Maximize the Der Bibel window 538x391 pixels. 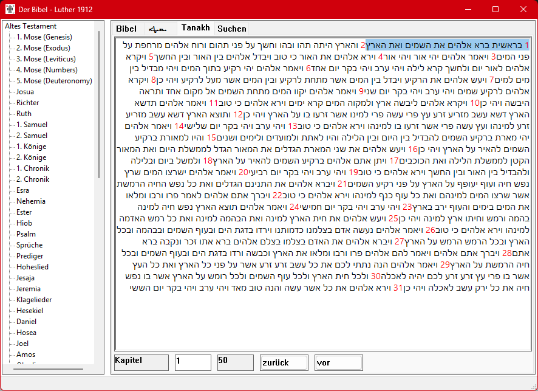coord(495,9)
